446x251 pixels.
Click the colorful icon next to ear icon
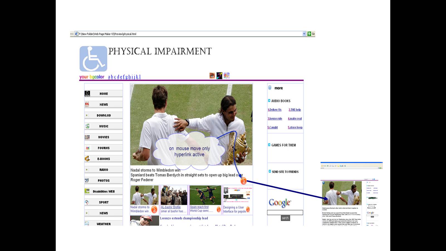pos(226,76)
